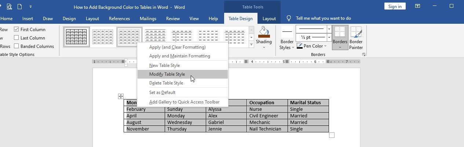Expand the line weight ½ pt dropdown
The width and height of the screenshot is (464, 147).
click(329, 37)
